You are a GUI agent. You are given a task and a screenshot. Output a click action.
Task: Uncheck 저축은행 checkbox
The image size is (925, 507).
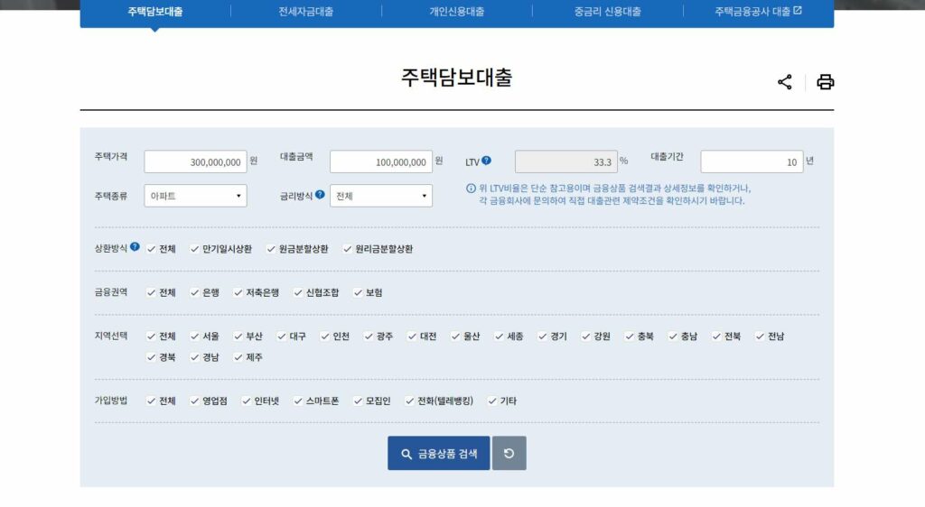coord(238,292)
